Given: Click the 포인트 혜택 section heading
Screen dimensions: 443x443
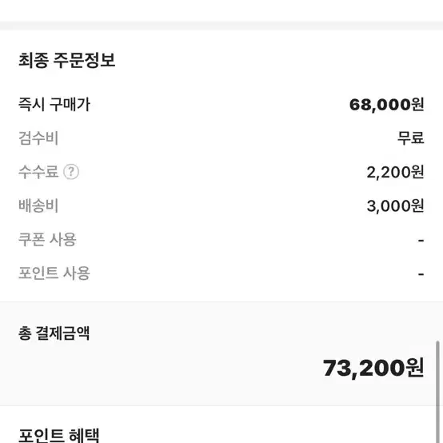Looking at the screenshot, I should (58, 435).
